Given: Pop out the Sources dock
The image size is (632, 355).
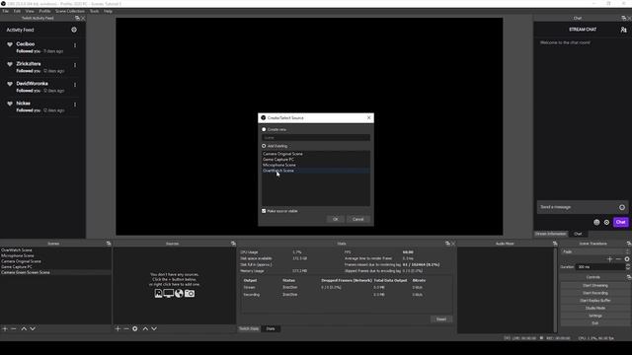Looking at the screenshot, I should coord(233,244).
